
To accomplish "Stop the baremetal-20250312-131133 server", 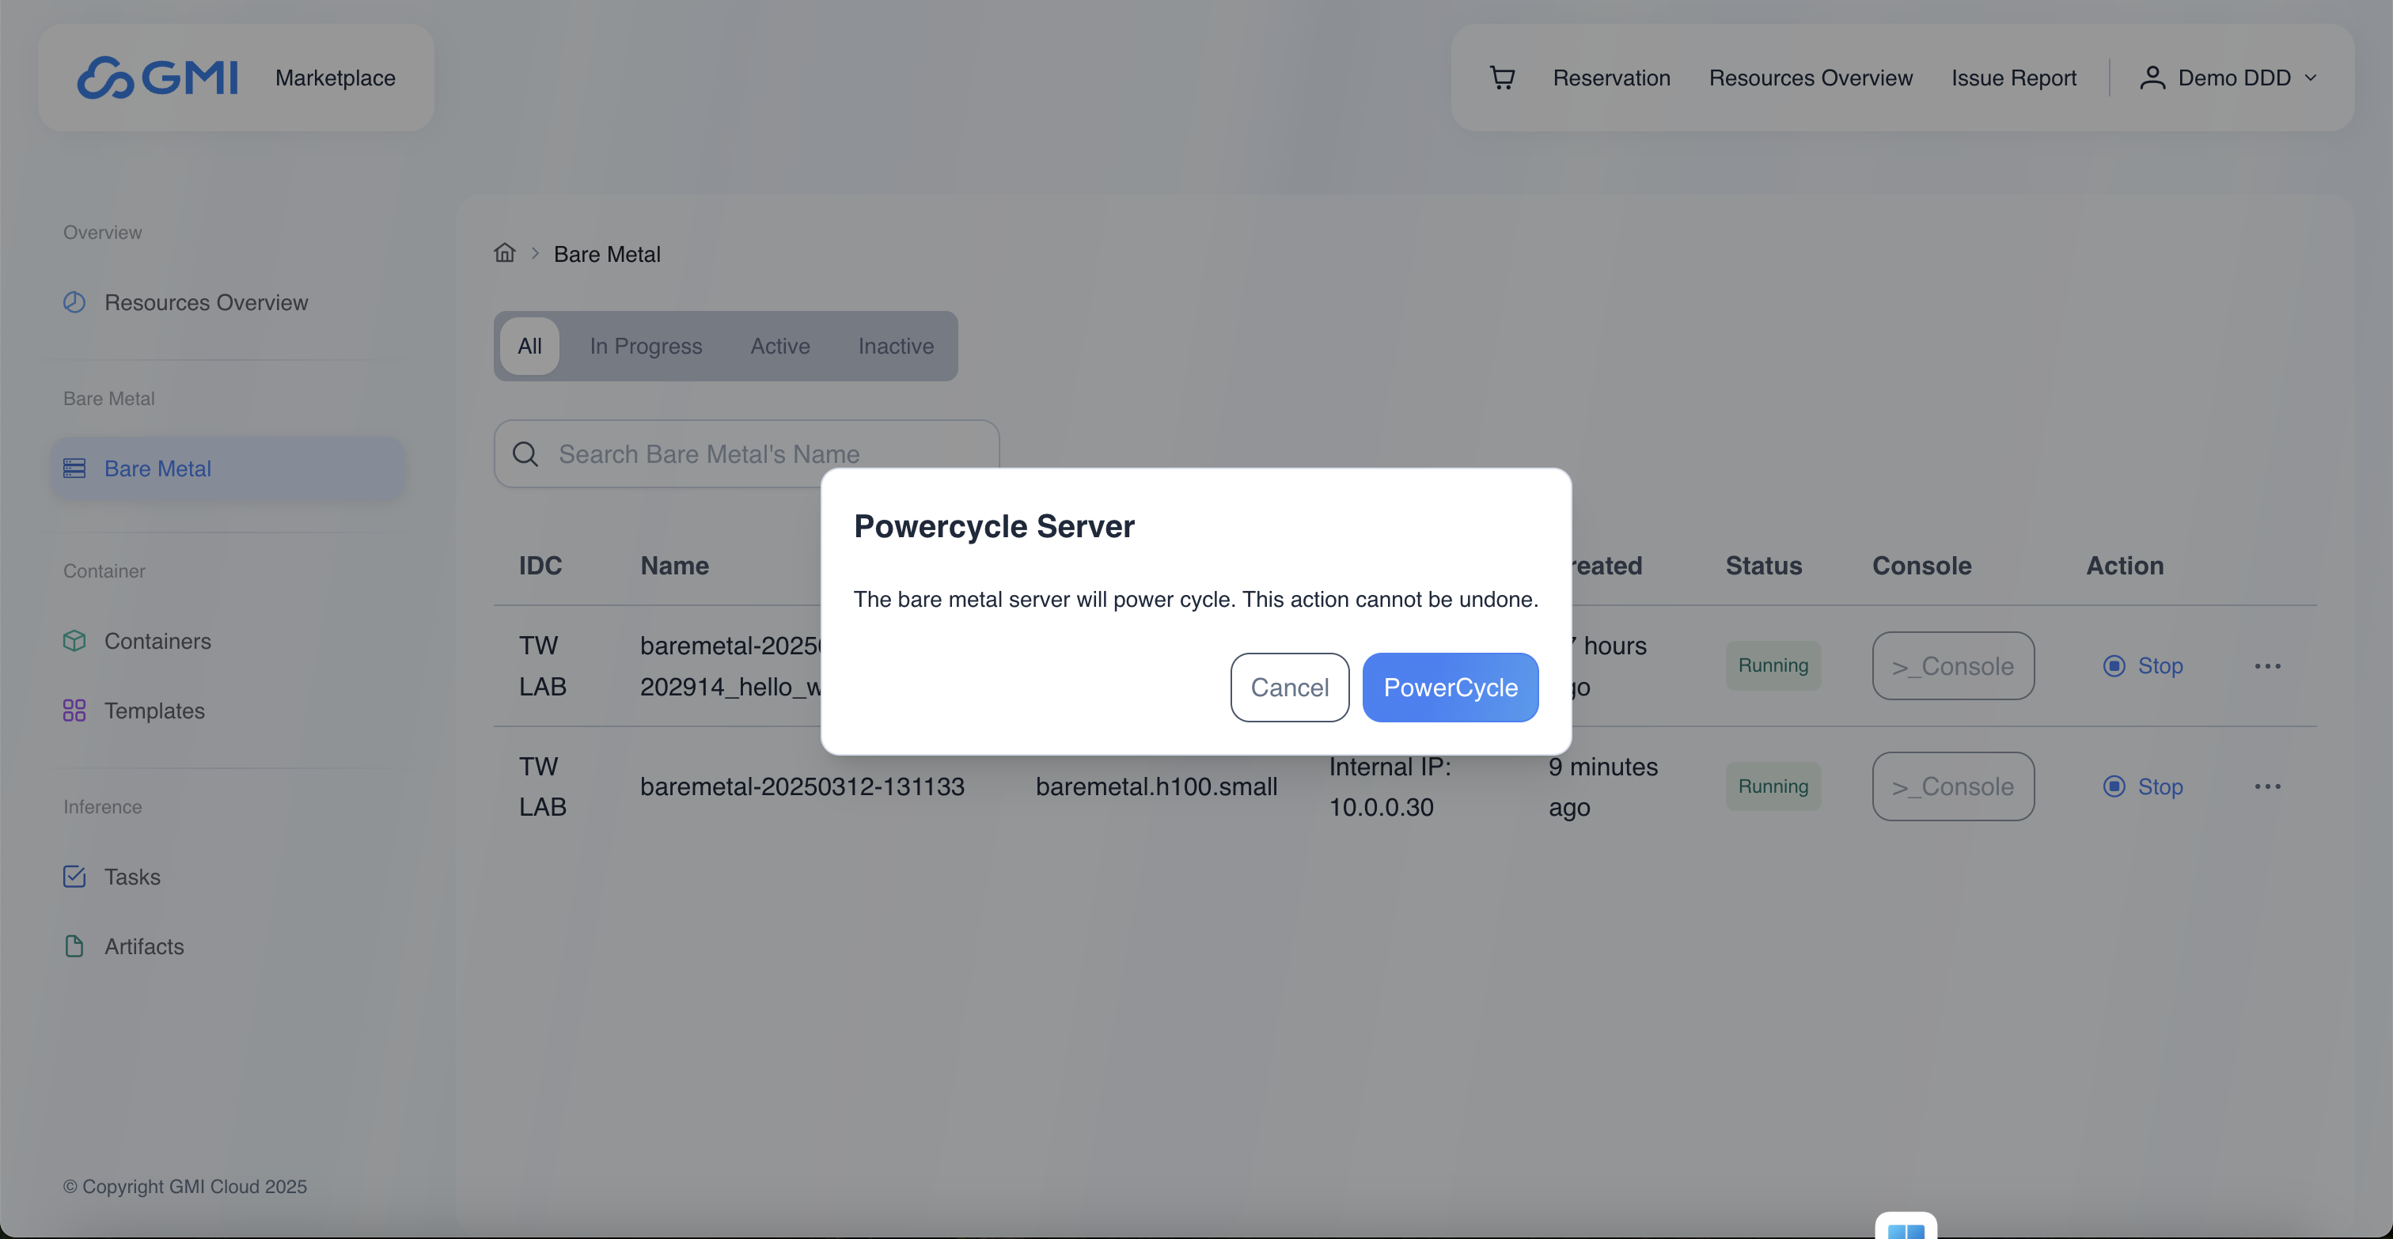I will point(2142,786).
